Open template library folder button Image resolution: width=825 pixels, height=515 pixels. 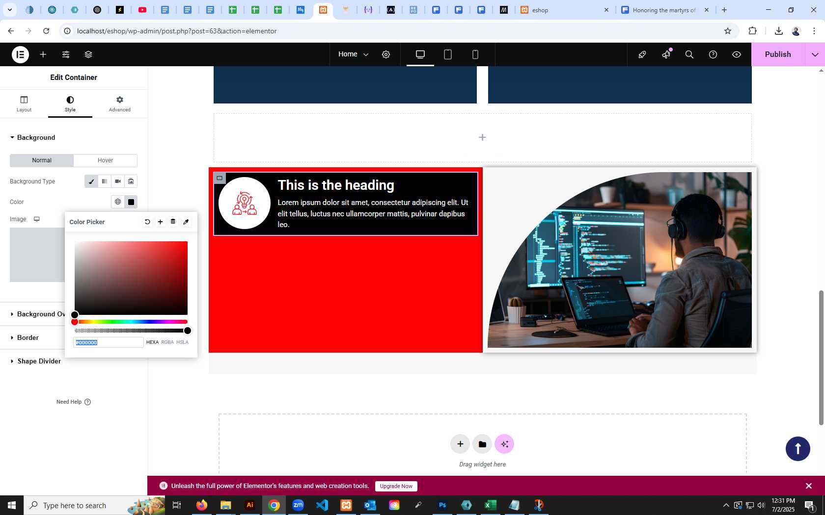(482, 444)
